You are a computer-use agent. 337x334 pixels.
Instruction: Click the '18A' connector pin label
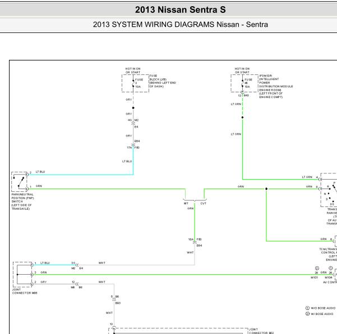coord(191,239)
